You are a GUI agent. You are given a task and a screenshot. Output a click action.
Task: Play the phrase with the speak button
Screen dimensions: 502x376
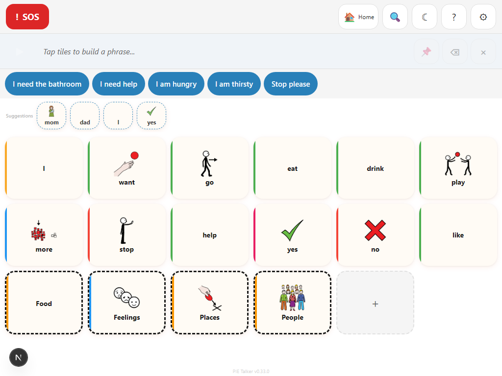[20, 52]
